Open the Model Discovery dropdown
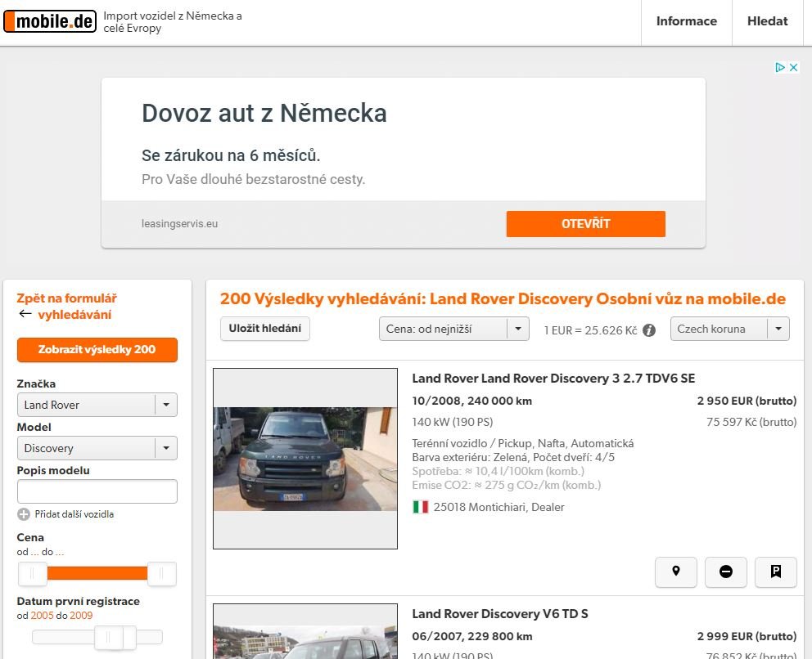Screen dimensions: 812x659 click(x=97, y=448)
